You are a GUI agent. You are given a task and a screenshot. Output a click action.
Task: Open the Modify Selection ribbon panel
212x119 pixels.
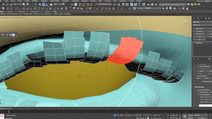[13, 14]
